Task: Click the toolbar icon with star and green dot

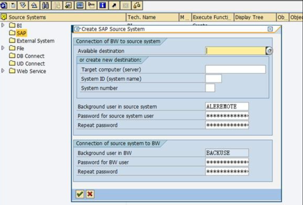Action: point(68,5)
